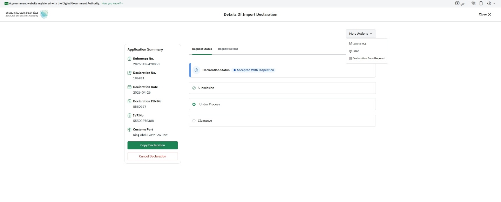501x202 pixels.
Task: Select the ISN number 5550937
Action: click(x=140, y=107)
